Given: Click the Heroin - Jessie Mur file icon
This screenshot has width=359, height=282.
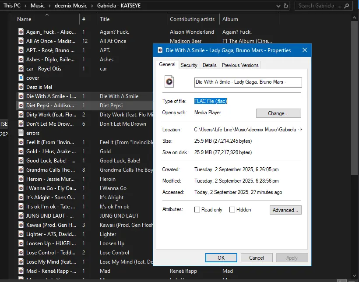Looking at the screenshot, I should coord(21,179).
